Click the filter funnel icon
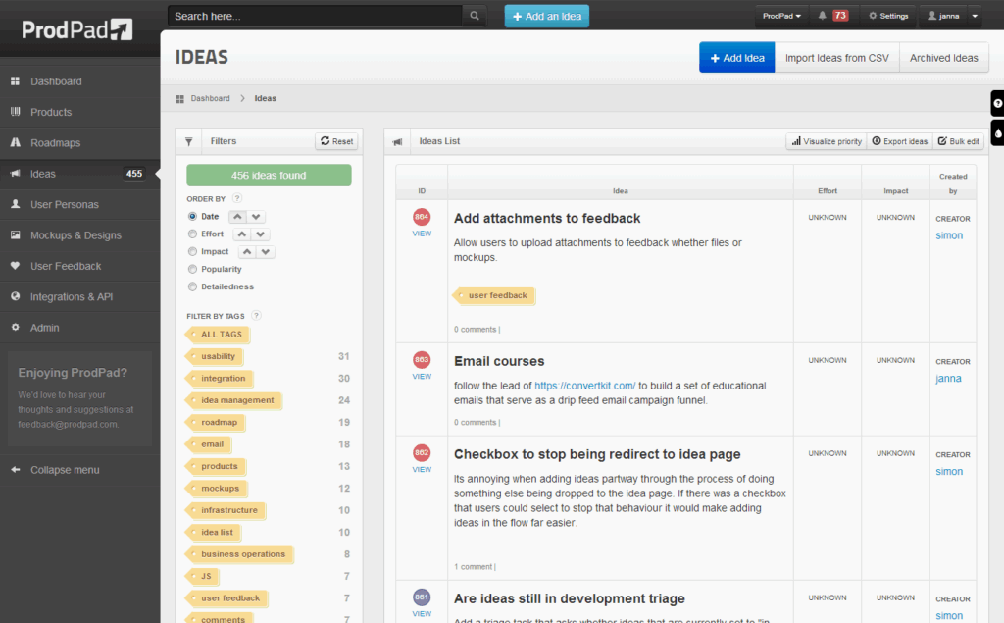 pyautogui.click(x=189, y=141)
